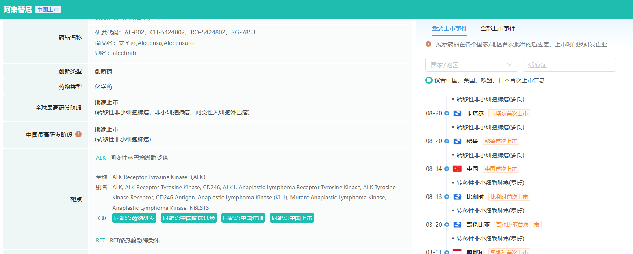Viewport: 633px width, 254px height.
Task: Click the flag icon for 秘鲁
Action: (457, 141)
